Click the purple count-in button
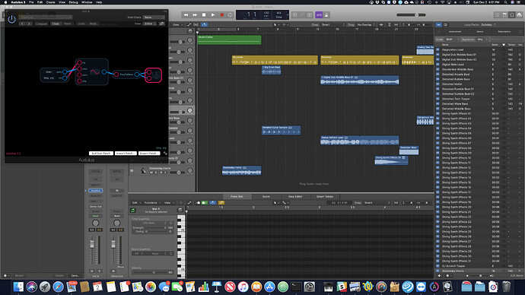 tap(319, 14)
